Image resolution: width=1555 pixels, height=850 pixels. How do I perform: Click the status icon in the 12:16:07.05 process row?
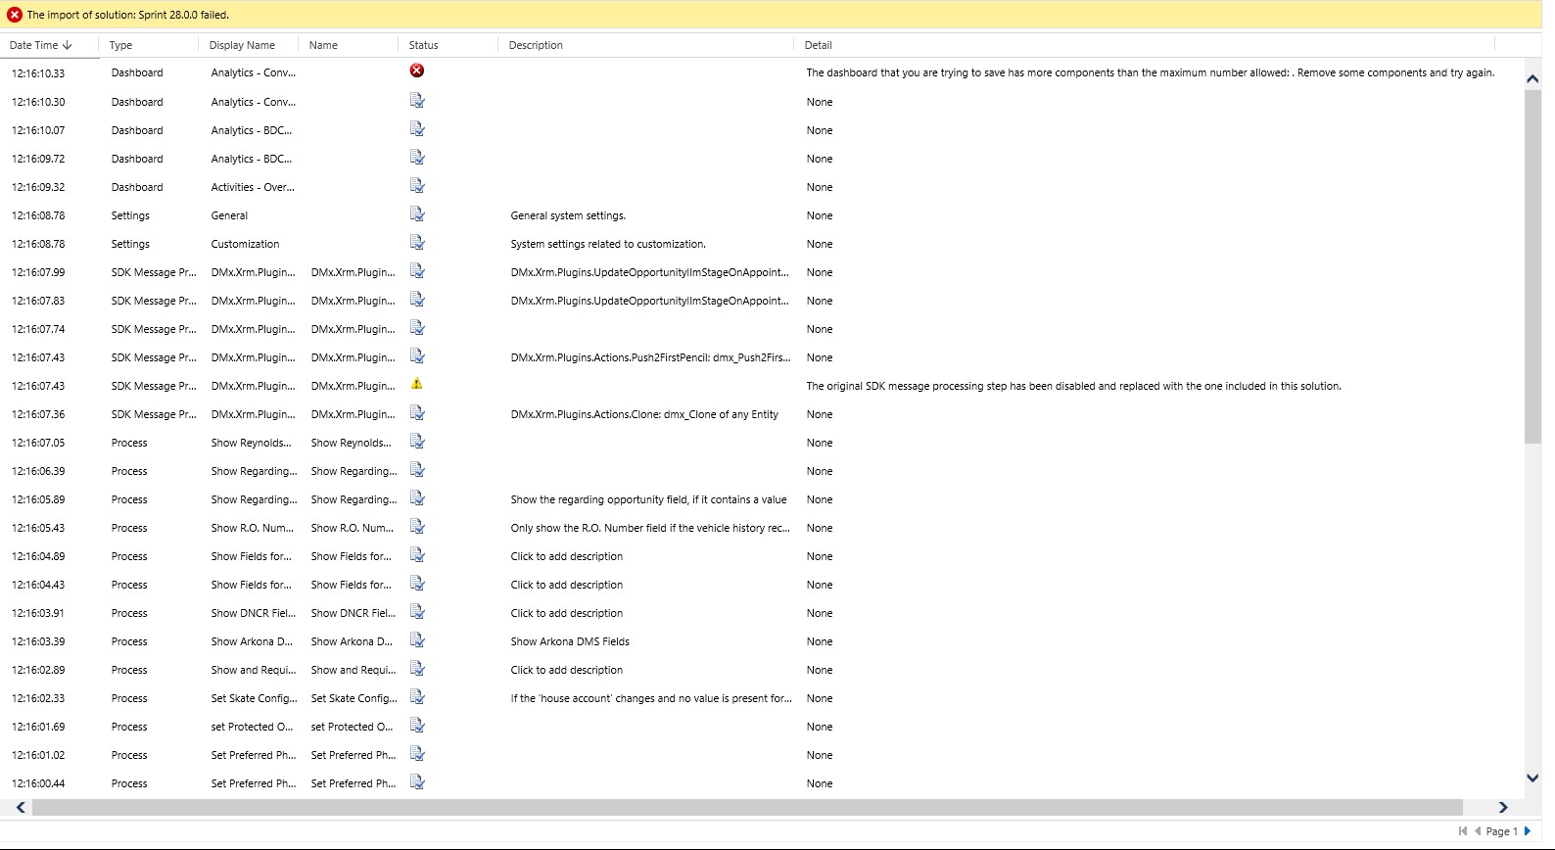click(x=417, y=441)
